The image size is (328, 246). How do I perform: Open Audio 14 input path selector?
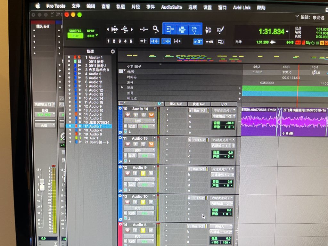point(224,110)
